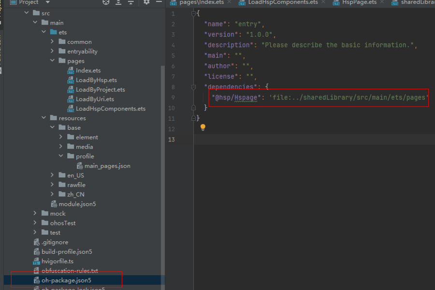
Task: Fold the dependencies block in gutter
Action: (x=194, y=87)
